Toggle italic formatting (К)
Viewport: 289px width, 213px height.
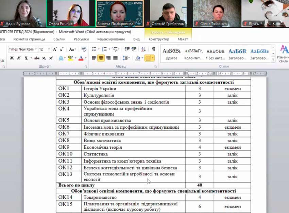pos(19,58)
